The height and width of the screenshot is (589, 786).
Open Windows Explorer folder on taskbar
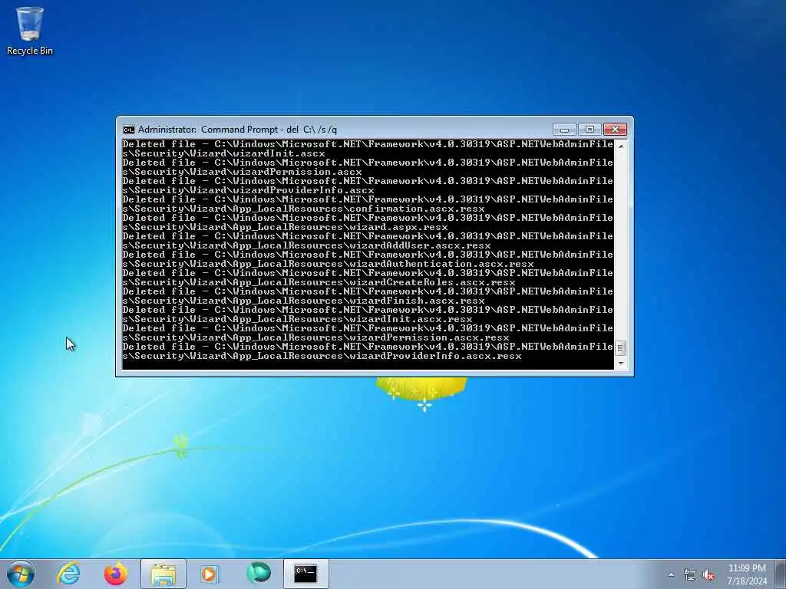tap(163, 574)
